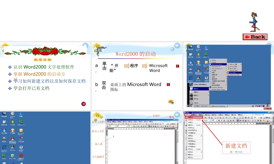This screenshot has width=274, height=164.
Task: Expand 设置 item in Start menu
Action: [199, 92]
